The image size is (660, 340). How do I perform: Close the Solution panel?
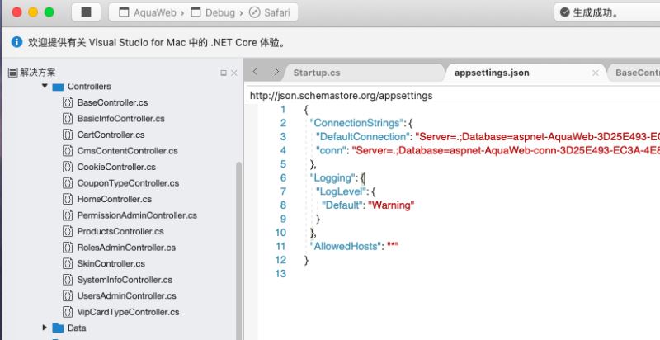tap(234, 73)
